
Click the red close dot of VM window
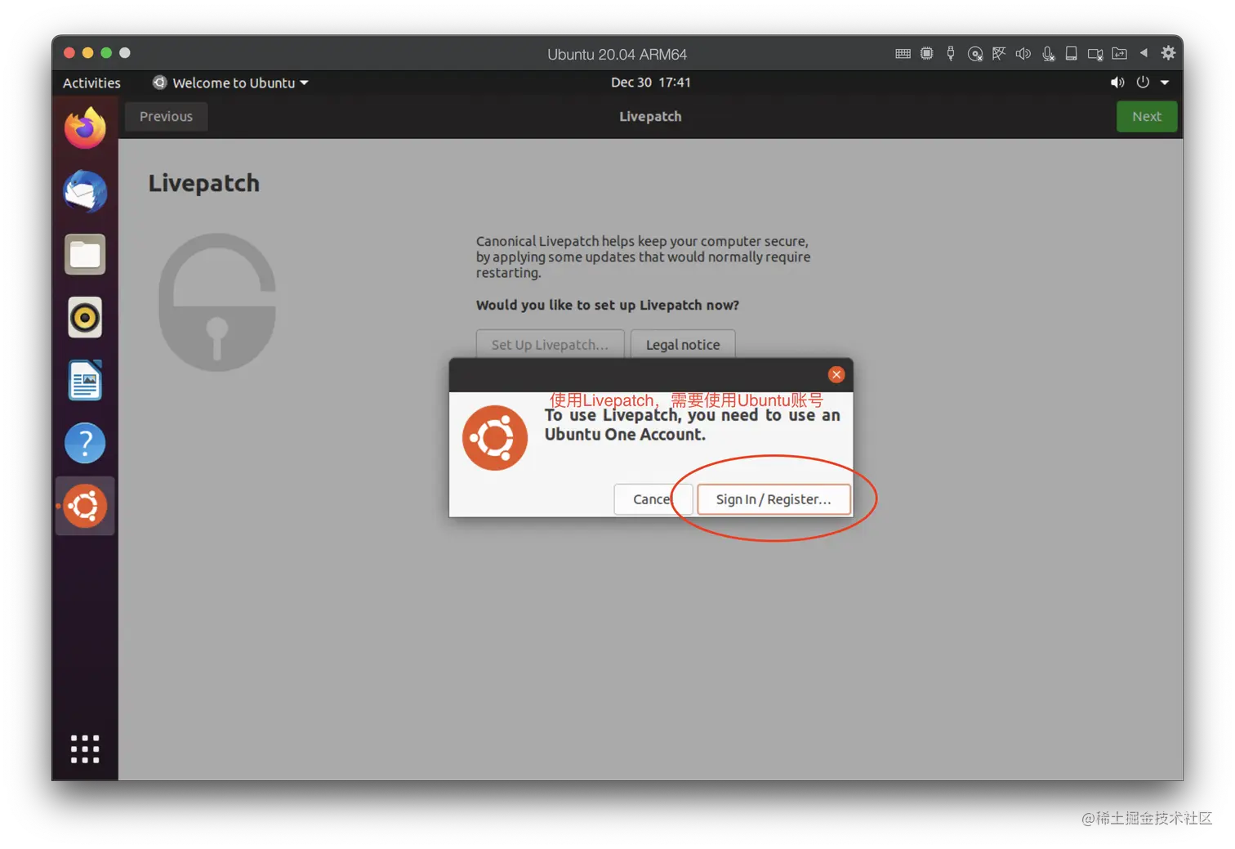tap(69, 53)
